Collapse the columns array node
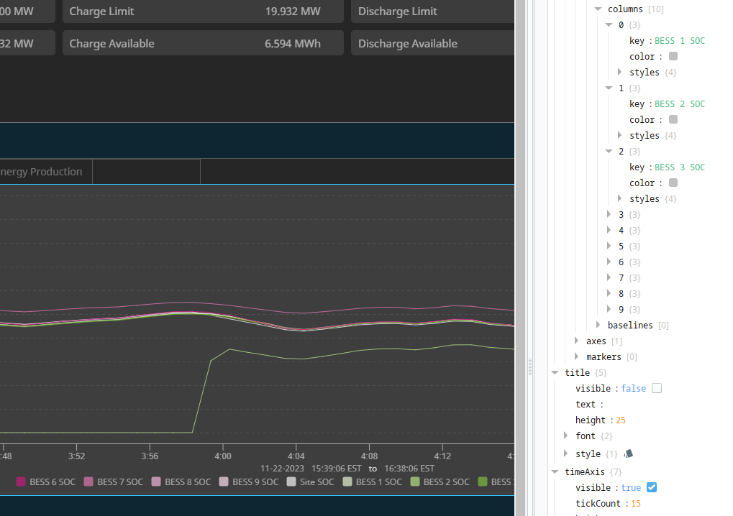The width and height of the screenshot is (733, 516). pyautogui.click(x=598, y=9)
